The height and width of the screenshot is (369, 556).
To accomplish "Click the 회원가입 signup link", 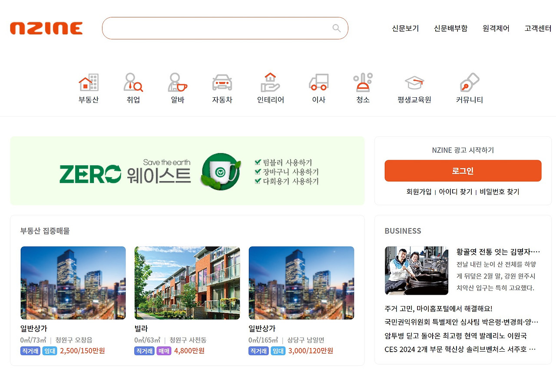I will tap(417, 191).
